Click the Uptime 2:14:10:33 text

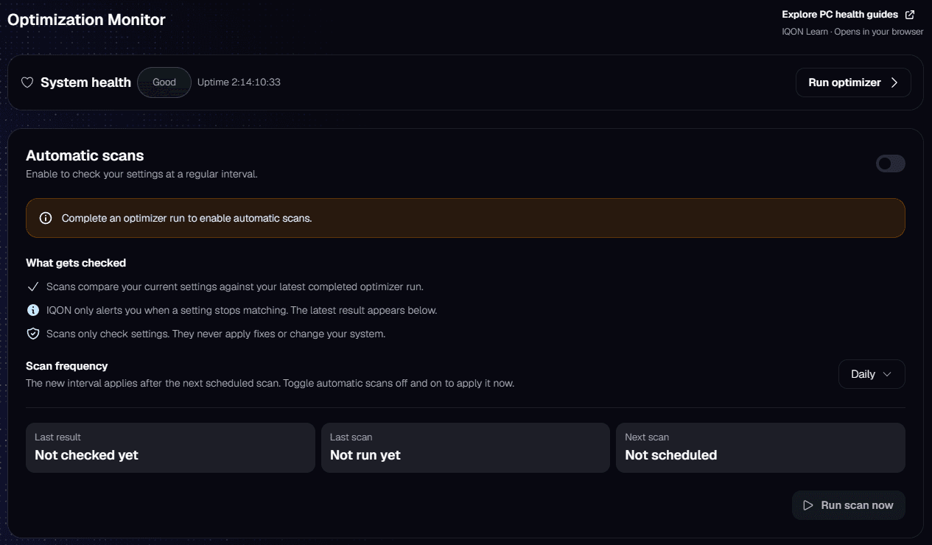click(x=239, y=82)
